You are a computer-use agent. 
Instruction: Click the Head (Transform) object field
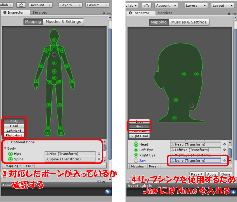[195, 145]
